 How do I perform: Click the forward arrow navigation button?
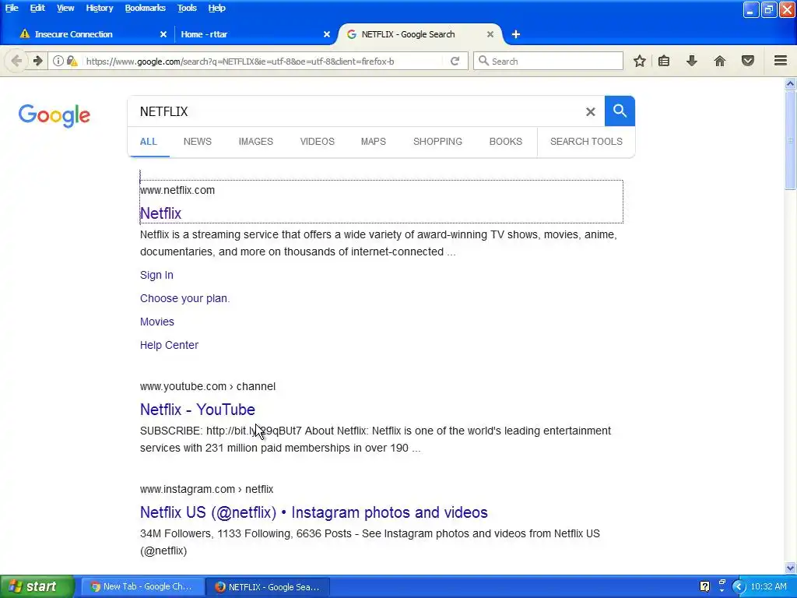pyautogui.click(x=37, y=61)
